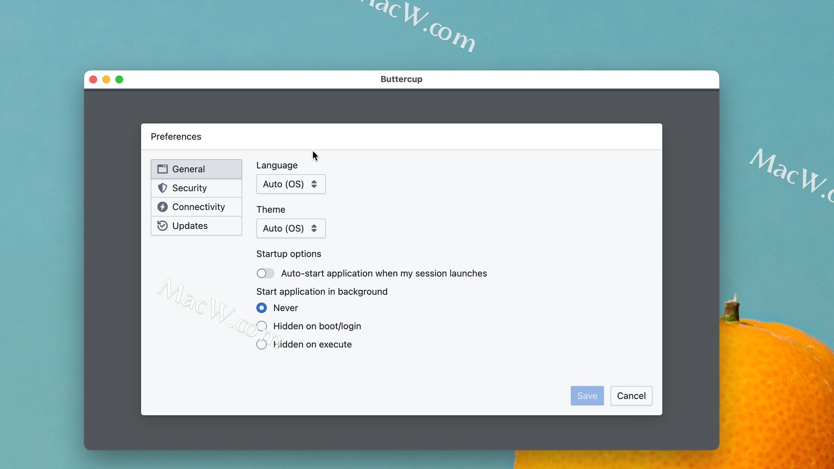This screenshot has height=469, width=834.
Task: Open the Language dropdown
Action: pyautogui.click(x=291, y=184)
